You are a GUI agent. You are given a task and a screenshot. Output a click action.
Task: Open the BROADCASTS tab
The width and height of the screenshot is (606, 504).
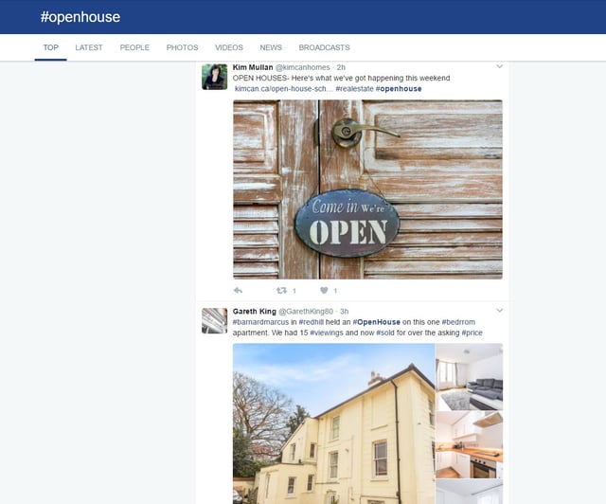pos(324,47)
